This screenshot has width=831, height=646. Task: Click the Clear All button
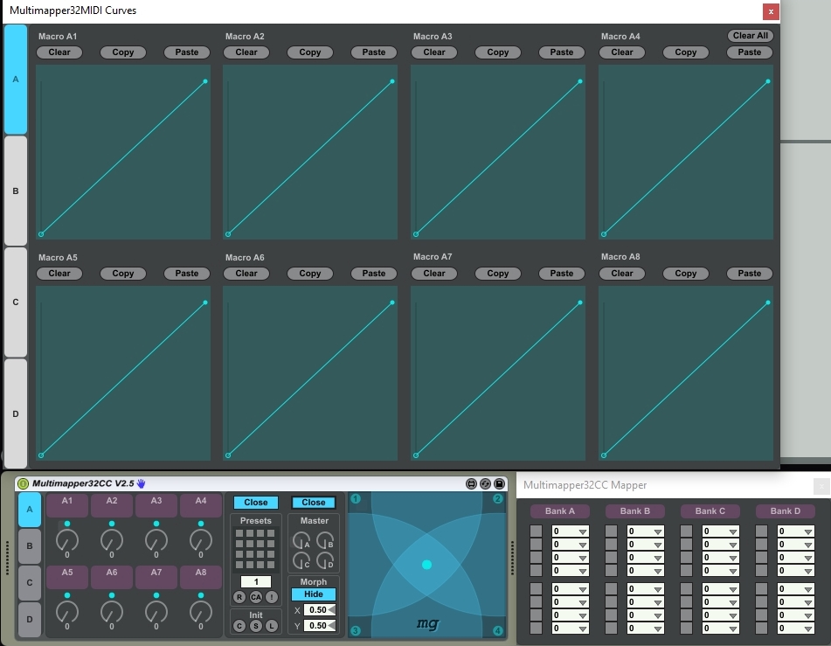[750, 36]
